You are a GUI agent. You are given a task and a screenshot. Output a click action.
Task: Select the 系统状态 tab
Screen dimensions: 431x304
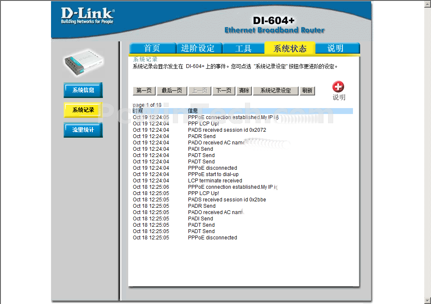(x=290, y=49)
